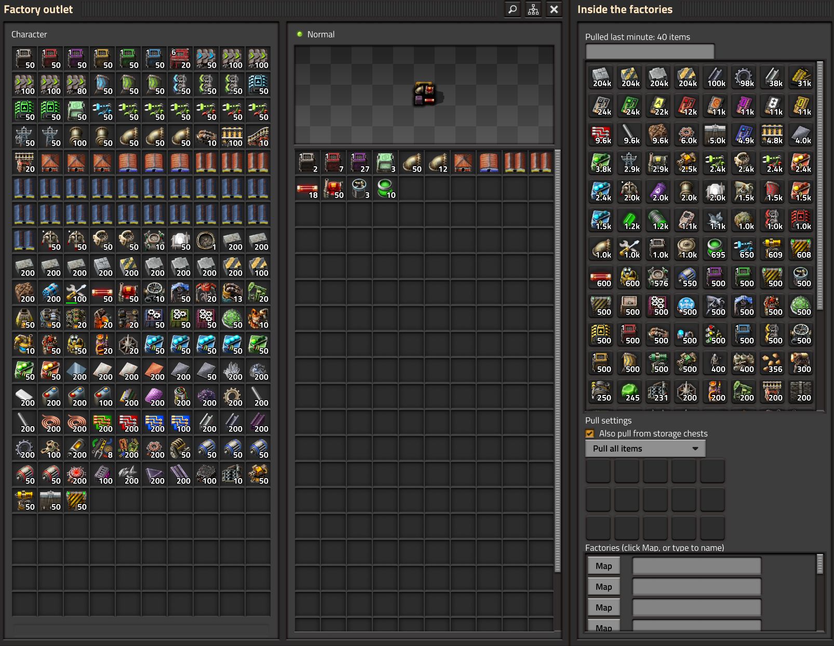Image resolution: width=834 pixels, height=646 pixels.
Task: Open the logistic network icon button
Action: click(x=533, y=9)
